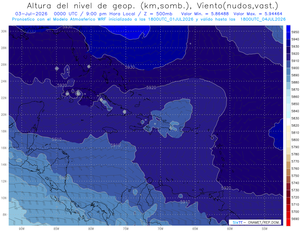This screenshot has width=300, height=232.
Task: Click the 5900 contour label on the map
Action: click(x=64, y=178)
